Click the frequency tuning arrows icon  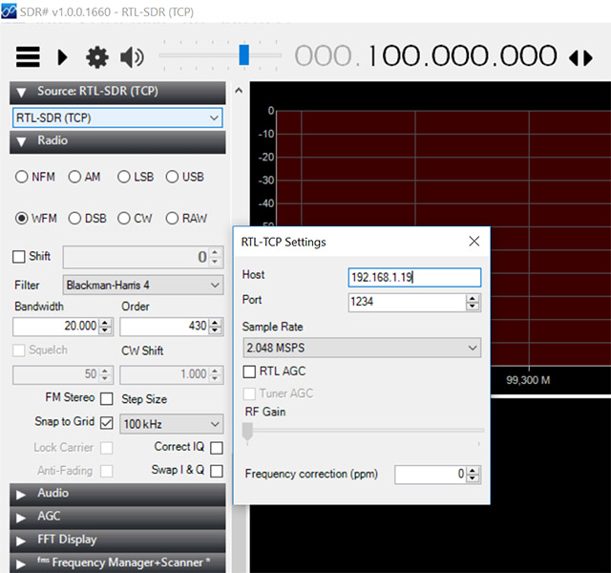[x=580, y=58]
